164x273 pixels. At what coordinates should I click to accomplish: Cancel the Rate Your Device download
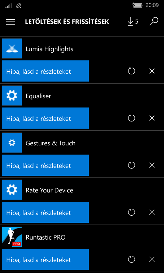(152, 212)
